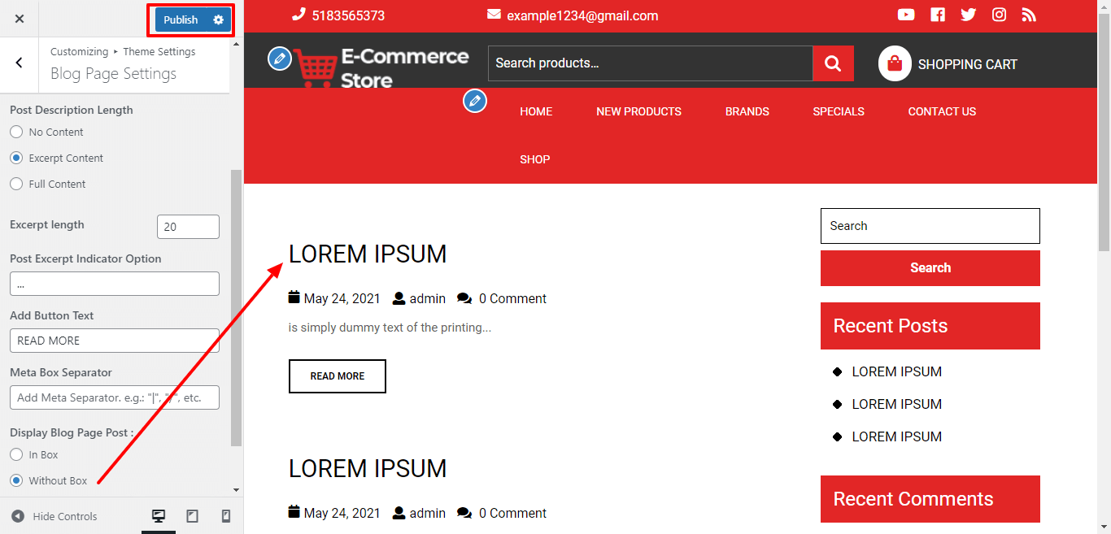1111x534 pixels.
Task: Click the pencil edit icon beside the logo
Action: 279,58
